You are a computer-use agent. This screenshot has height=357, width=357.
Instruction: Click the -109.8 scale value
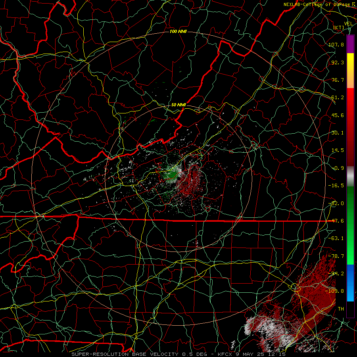[x=334, y=291]
